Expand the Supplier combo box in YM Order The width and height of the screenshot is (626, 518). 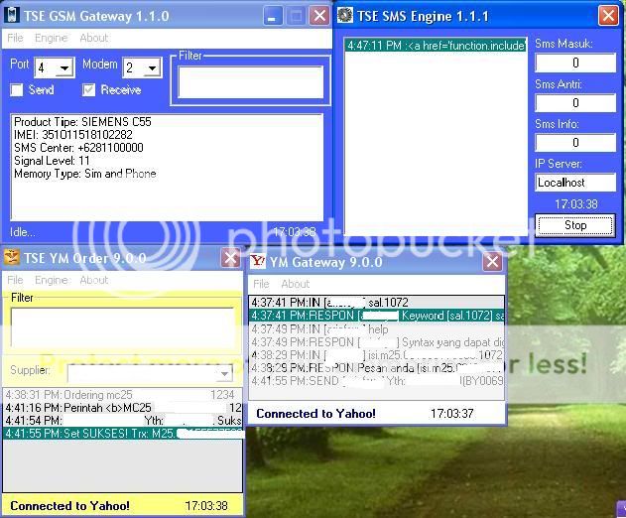pos(225,374)
